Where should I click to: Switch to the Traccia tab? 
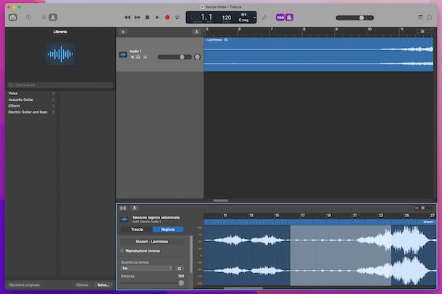(x=137, y=229)
